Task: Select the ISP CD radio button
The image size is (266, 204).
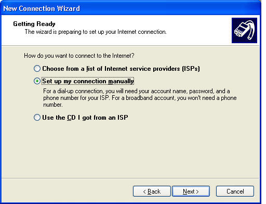Action: 37,118
